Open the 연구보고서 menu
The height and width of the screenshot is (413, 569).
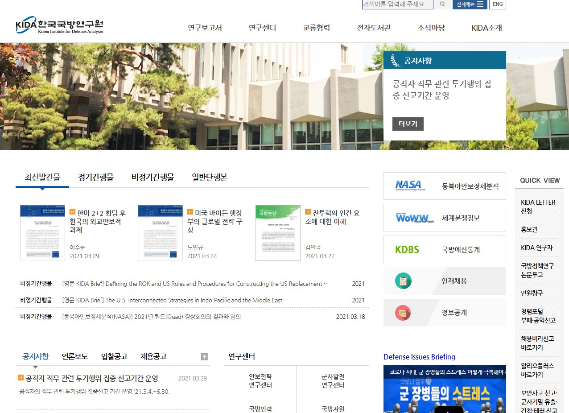205,28
